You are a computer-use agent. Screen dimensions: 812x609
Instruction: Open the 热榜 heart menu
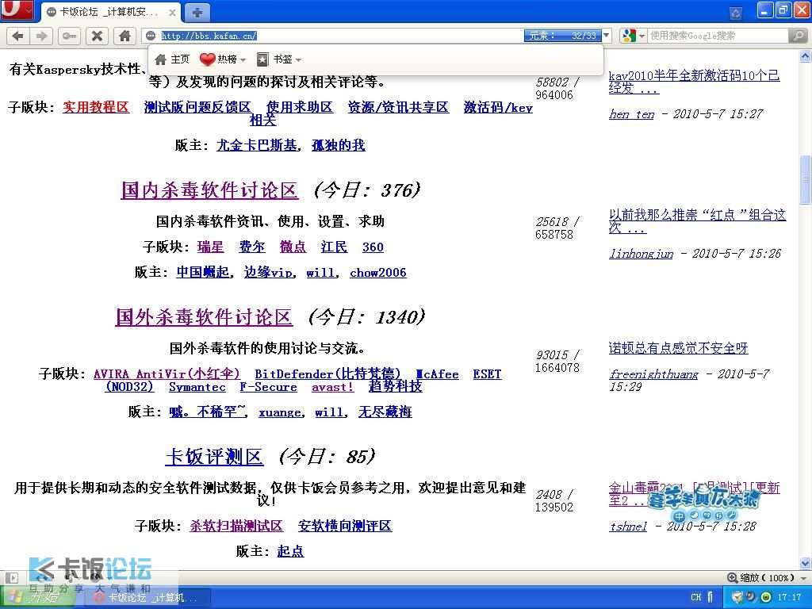point(222,59)
